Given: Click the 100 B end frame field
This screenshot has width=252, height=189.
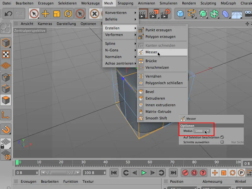Looking at the screenshot, I should pyautogui.click(x=94, y=173).
